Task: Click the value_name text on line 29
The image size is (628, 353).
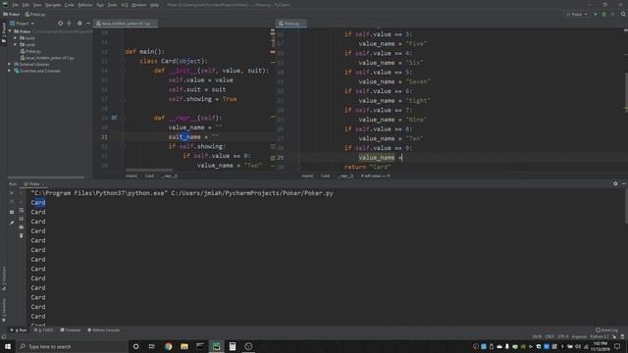Action: pos(377,157)
